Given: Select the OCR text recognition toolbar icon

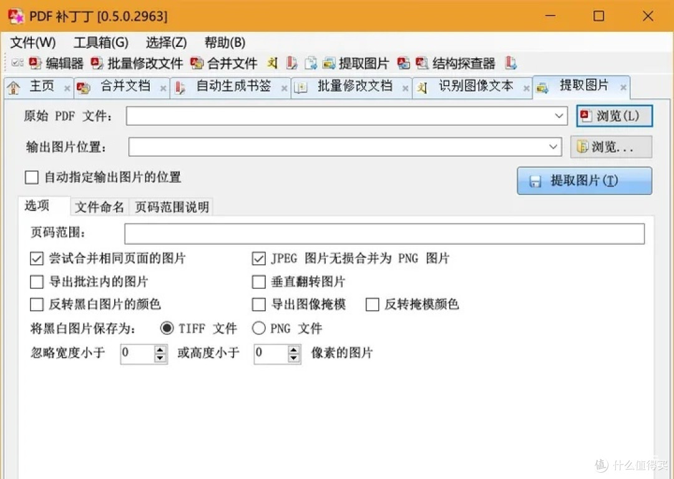Looking at the screenshot, I should tap(272, 62).
